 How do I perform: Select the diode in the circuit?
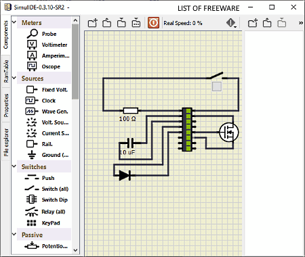coord(125,175)
